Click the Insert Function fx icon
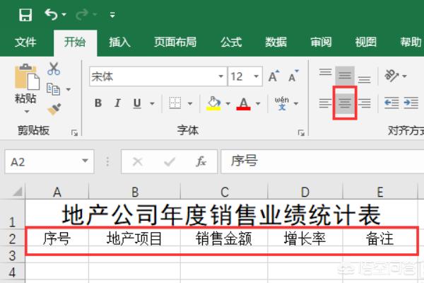424x283 pixels. (x=201, y=162)
